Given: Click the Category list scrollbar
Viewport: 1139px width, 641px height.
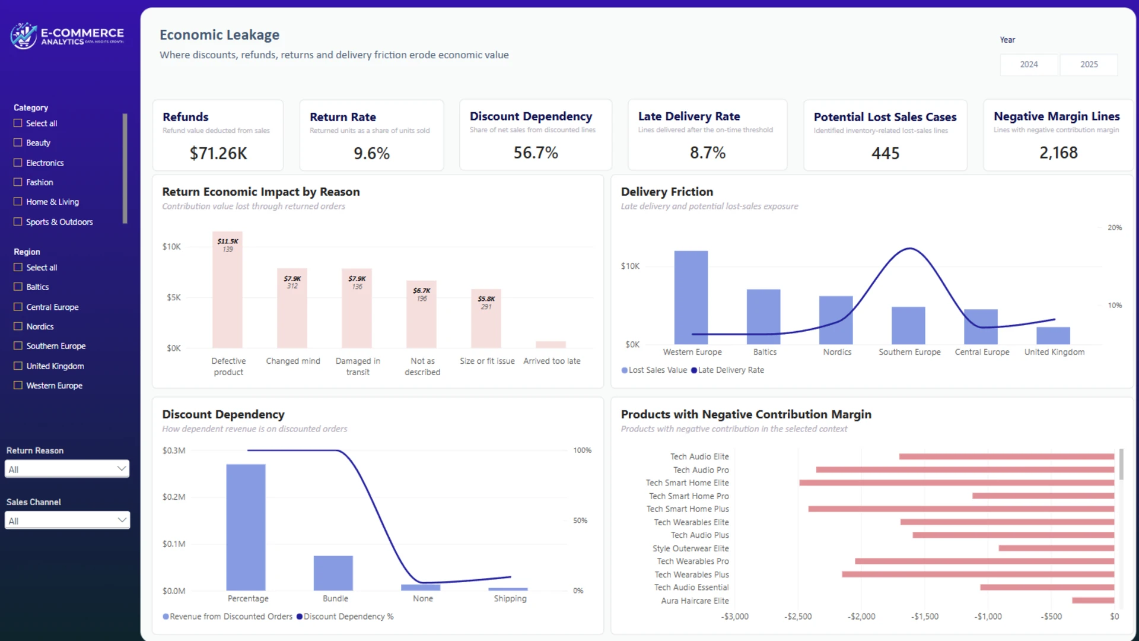Looking at the screenshot, I should [125, 169].
